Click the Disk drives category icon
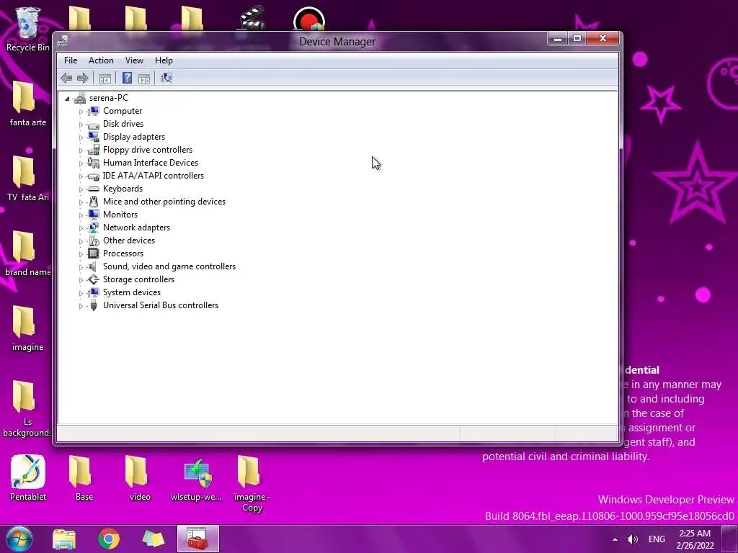738x553 pixels. coord(94,124)
